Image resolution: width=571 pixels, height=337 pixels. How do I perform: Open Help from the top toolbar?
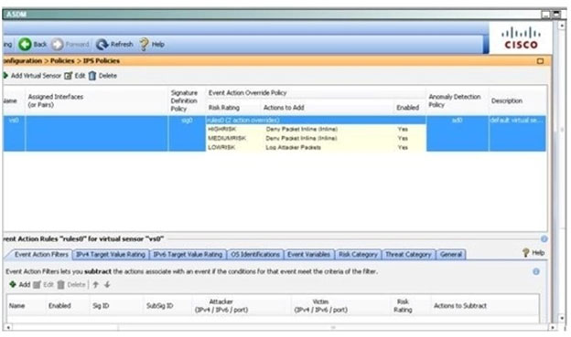[153, 45]
